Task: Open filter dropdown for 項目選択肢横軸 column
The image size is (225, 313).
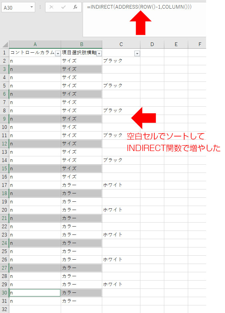Action: [x=99, y=53]
